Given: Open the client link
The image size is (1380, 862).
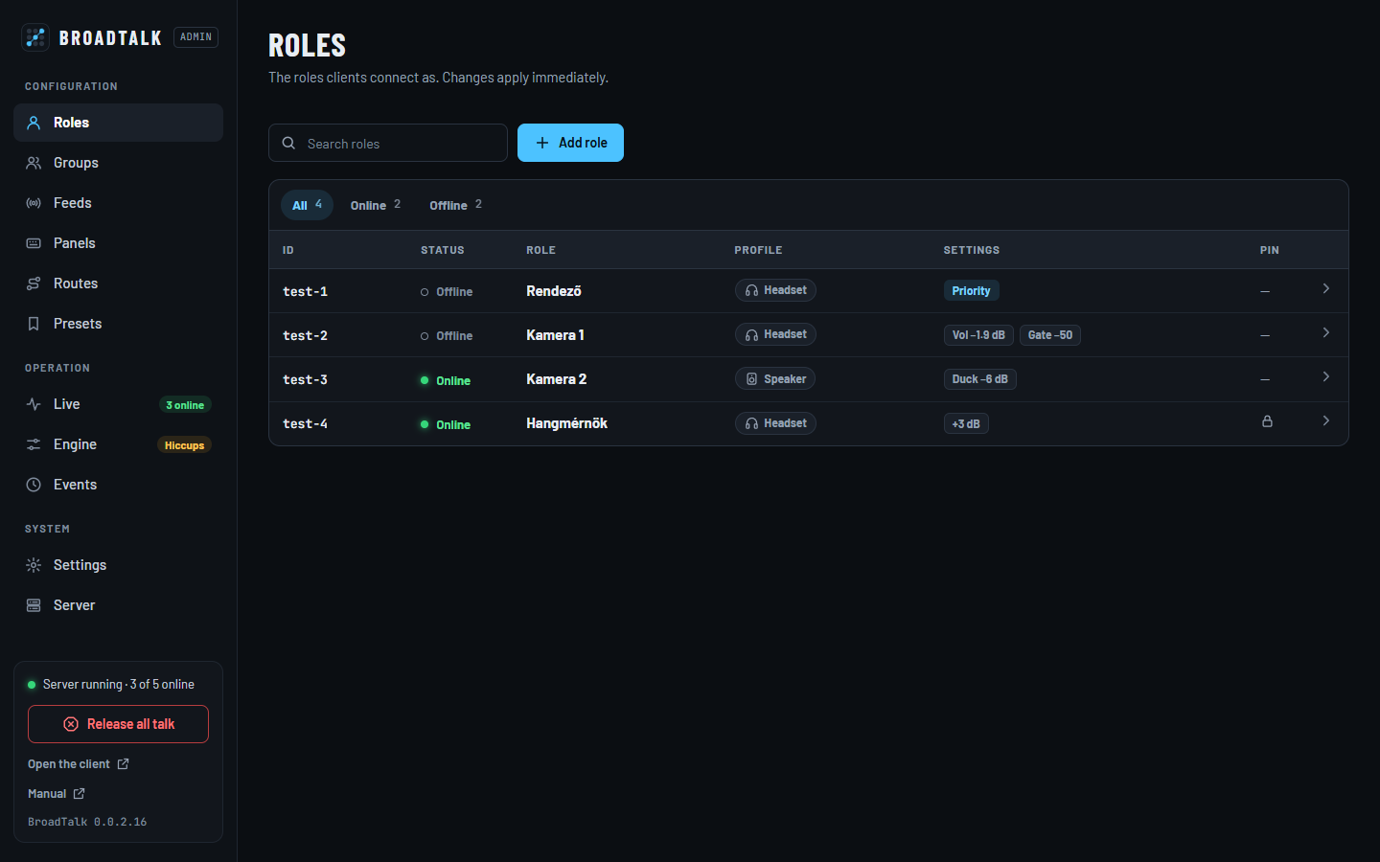Looking at the screenshot, I should (78, 764).
